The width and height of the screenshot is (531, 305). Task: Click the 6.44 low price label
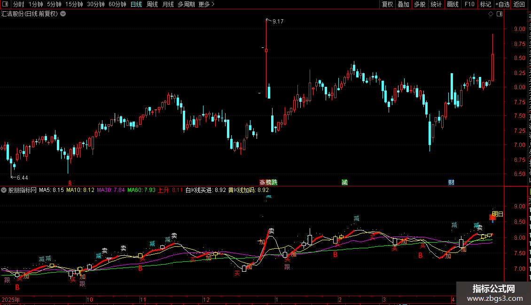point(23,177)
